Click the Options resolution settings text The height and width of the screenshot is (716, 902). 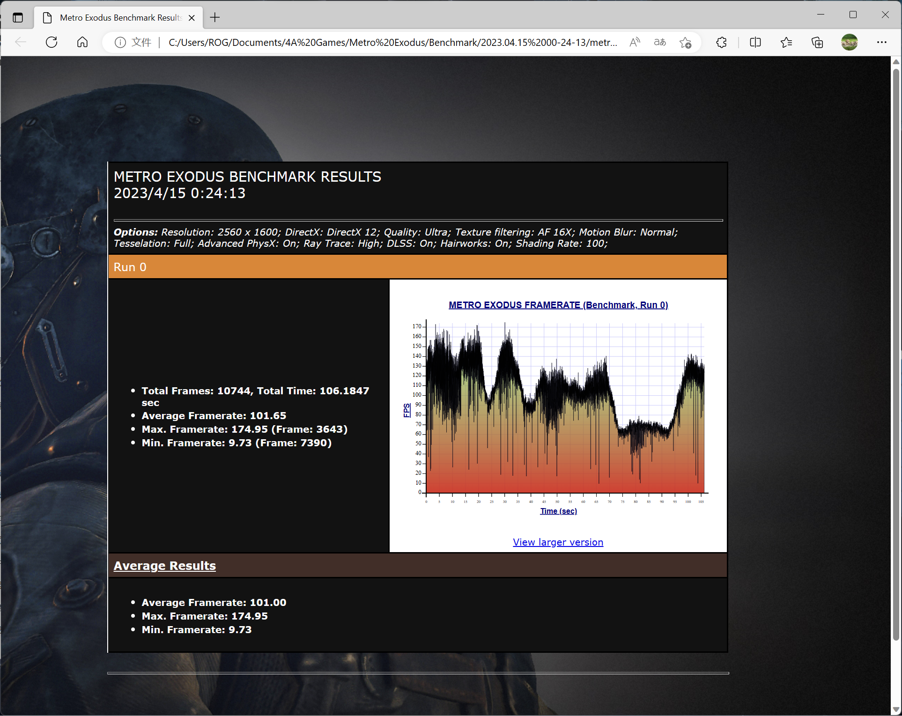tap(396, 238)
